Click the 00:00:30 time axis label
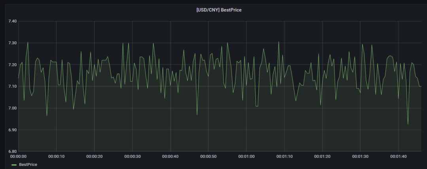 tap(132, 156)
